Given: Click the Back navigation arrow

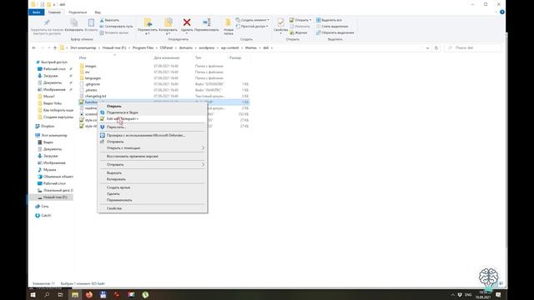Looking at the screenshot, I should pyautogui.click(x=33, y=48).
